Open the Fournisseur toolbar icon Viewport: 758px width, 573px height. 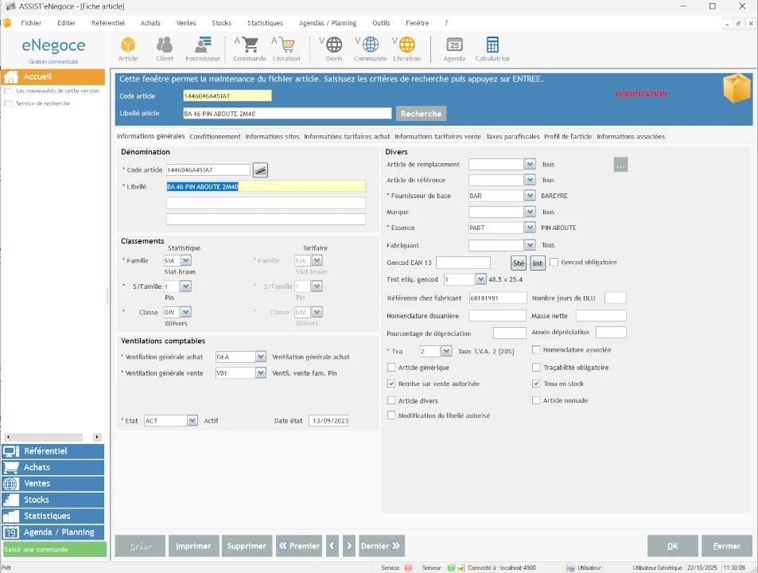pyautogui.click(x=203, y=48)
